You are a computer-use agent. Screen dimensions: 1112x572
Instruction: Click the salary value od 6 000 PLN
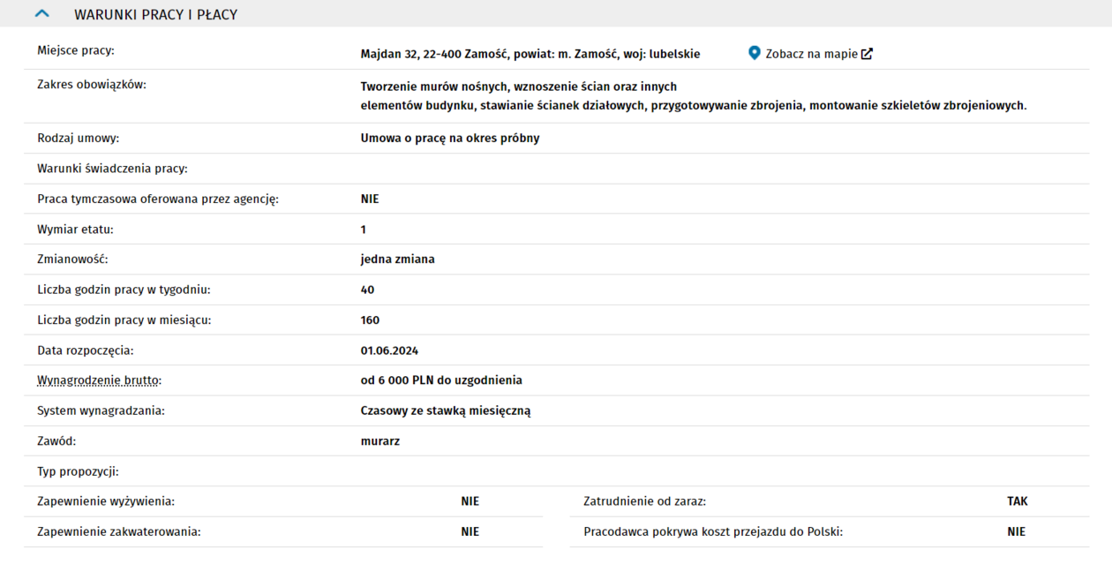pos(441,380)
